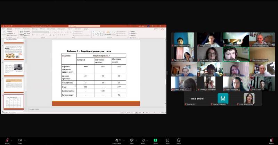The height and width of the screenshot is (145, 278).
Task: Open the Chat panel
Action: click(x=132, y=140)
